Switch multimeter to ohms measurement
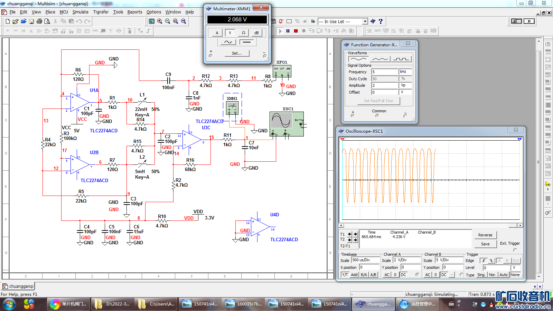 point(243,33)
